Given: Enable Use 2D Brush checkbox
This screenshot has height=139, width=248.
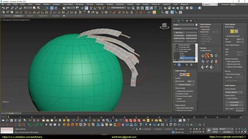Looking at the screenshot, I should (176, 101).
